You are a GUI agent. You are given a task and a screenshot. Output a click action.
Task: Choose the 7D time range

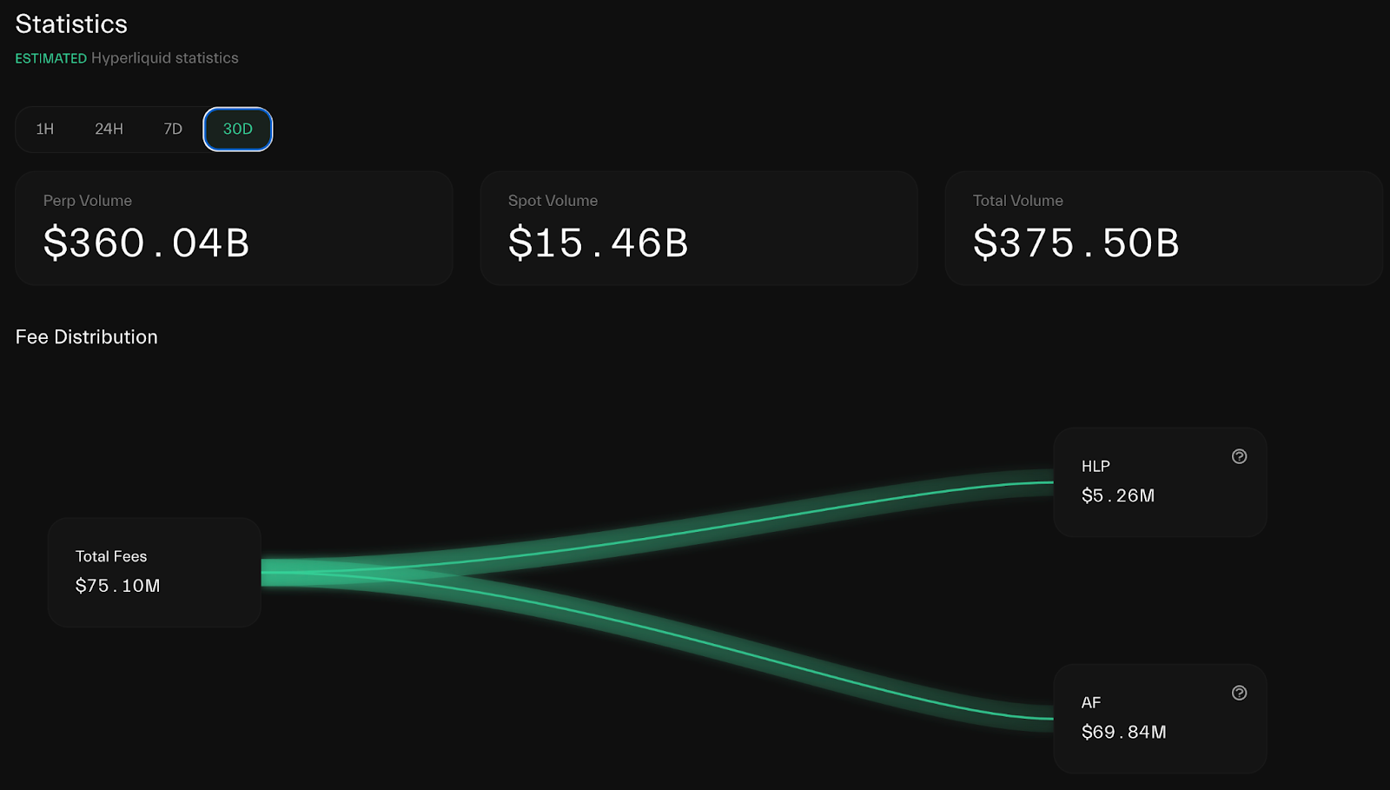coord(173,129)
